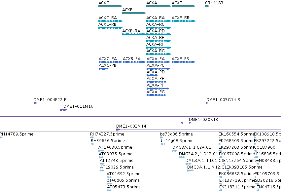Click EST EK297203.5prime
Screen dimensions: 281x192
[x=220, y=151]
